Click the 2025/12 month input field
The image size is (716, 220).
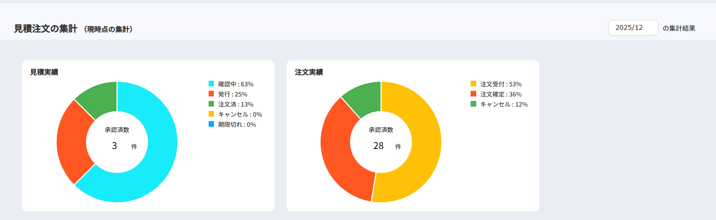point(632,28)
